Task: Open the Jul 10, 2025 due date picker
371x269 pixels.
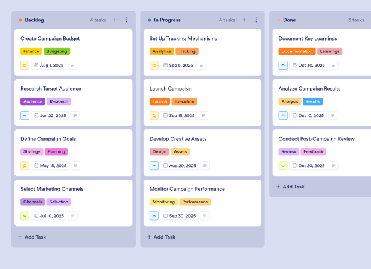Action: click(x=48, y=216)
